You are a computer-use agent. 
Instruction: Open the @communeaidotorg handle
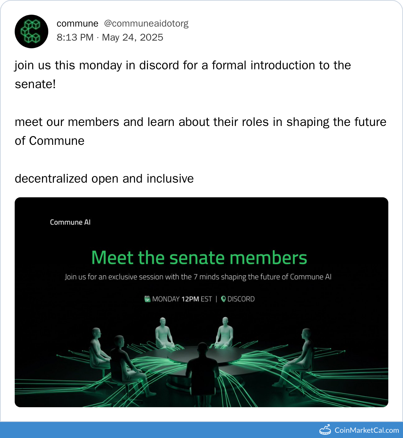tap(146, 23)
